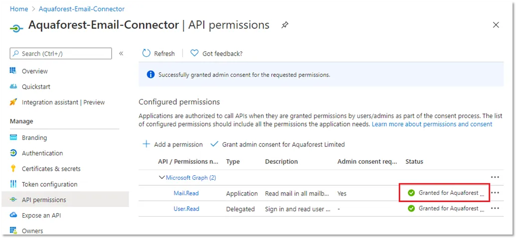Click the Refresh icon in the toolbar
517x239 pixels.
pos(146,53)
